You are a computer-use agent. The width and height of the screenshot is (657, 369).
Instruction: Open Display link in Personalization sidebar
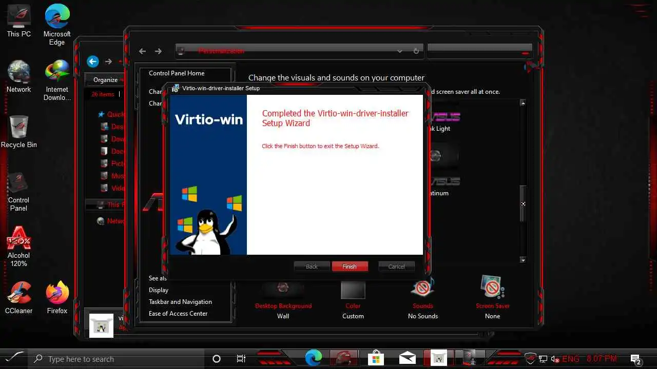tap(159, 290)
